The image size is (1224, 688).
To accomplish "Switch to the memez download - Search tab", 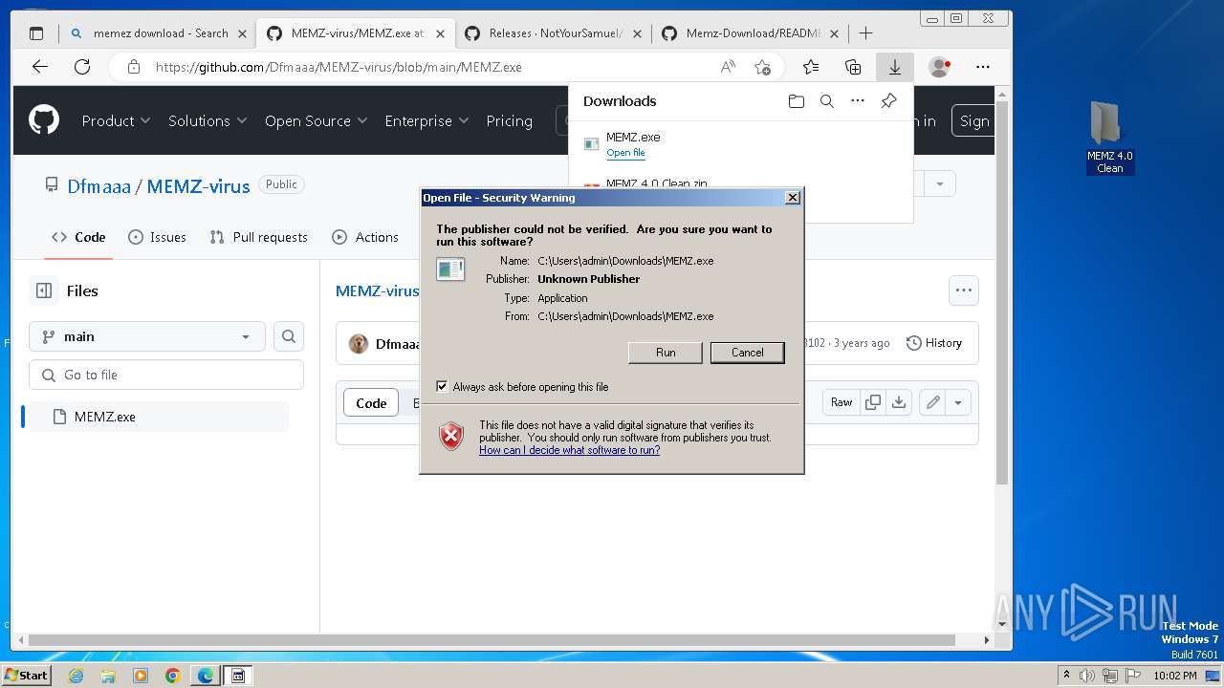I will pos(158,33).
